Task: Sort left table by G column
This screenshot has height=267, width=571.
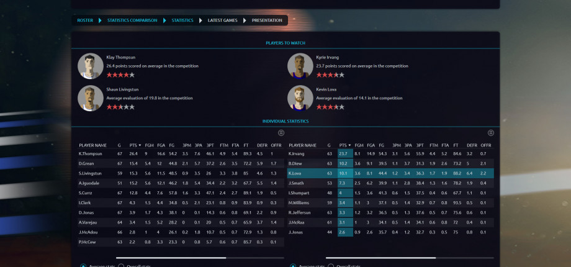Action: click(119, 145)
